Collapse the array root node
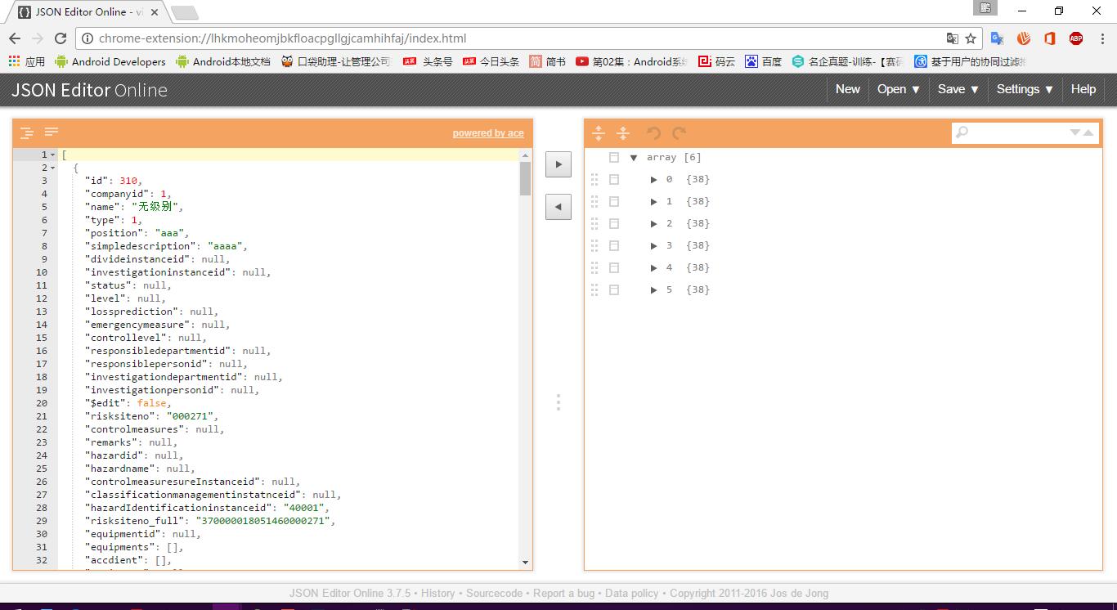This screenshot has width=1117, height=610. [x=634, y=157]
